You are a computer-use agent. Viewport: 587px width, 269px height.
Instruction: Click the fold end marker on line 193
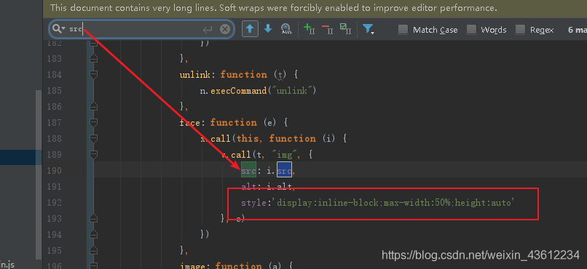[94, 218]
